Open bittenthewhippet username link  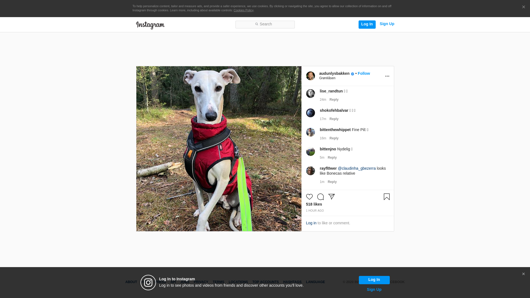point(335,130)
